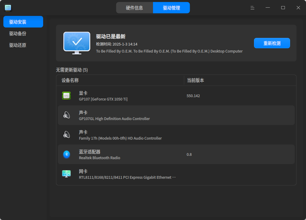Select the RTL8111/8168 Gigabit Ethernet text
Image resolution: width=306 pixels, height=220 pixels.
(127, 177)
